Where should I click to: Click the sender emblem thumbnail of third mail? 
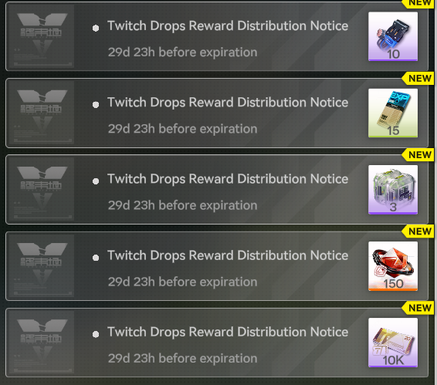42,189
